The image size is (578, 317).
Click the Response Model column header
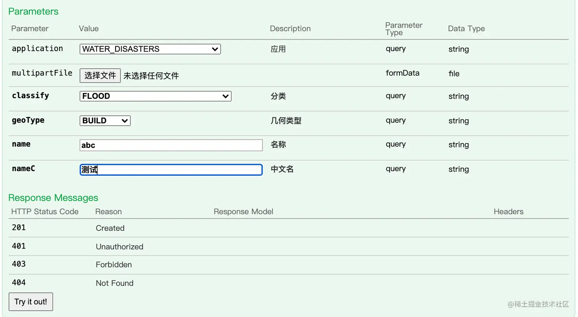tap(244, 212)
